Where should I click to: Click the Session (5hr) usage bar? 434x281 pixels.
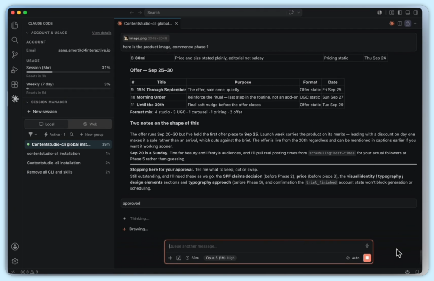click(68, 72)
